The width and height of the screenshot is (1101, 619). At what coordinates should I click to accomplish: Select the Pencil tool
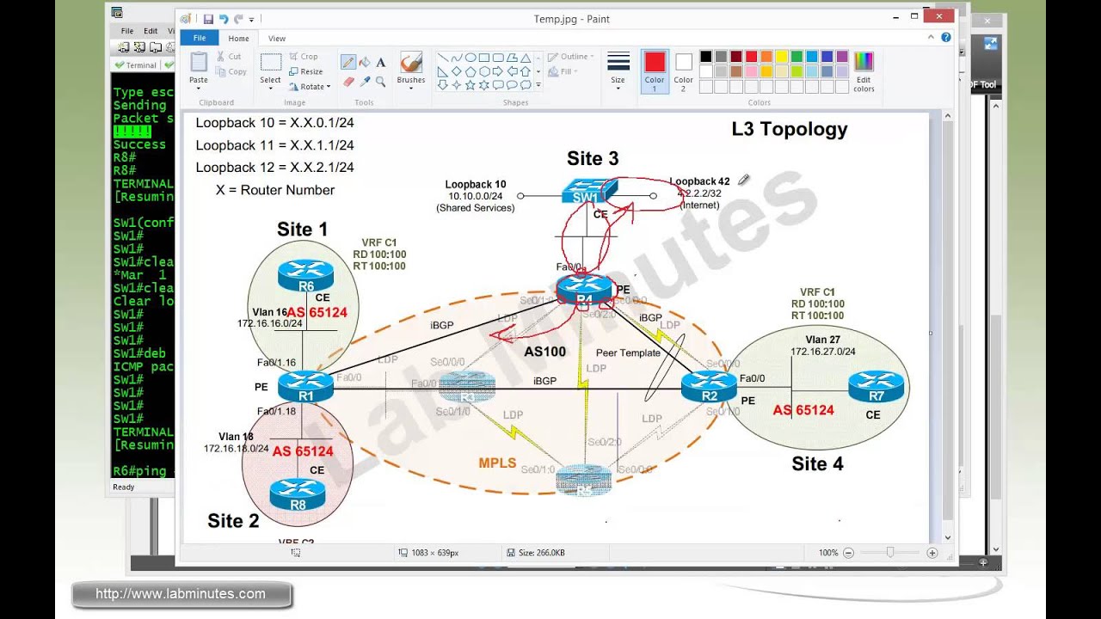[x=348, y=62]
